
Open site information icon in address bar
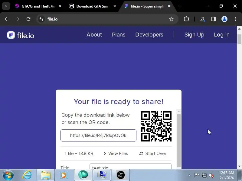click(41, 19)
